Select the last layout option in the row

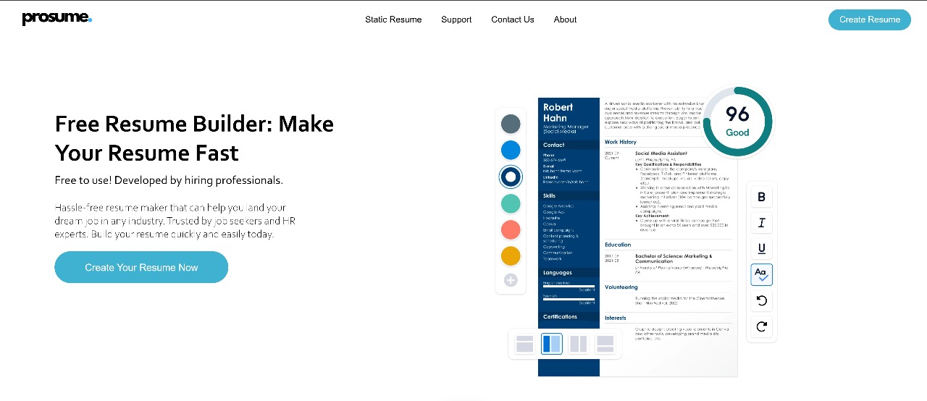tap(605, 344)
